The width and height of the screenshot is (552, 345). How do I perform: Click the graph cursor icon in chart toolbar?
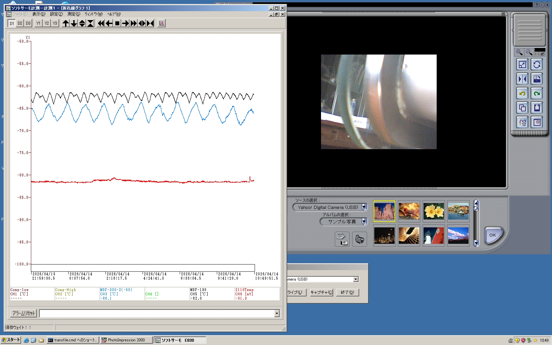pyautogui.click(x=161, y=23)
